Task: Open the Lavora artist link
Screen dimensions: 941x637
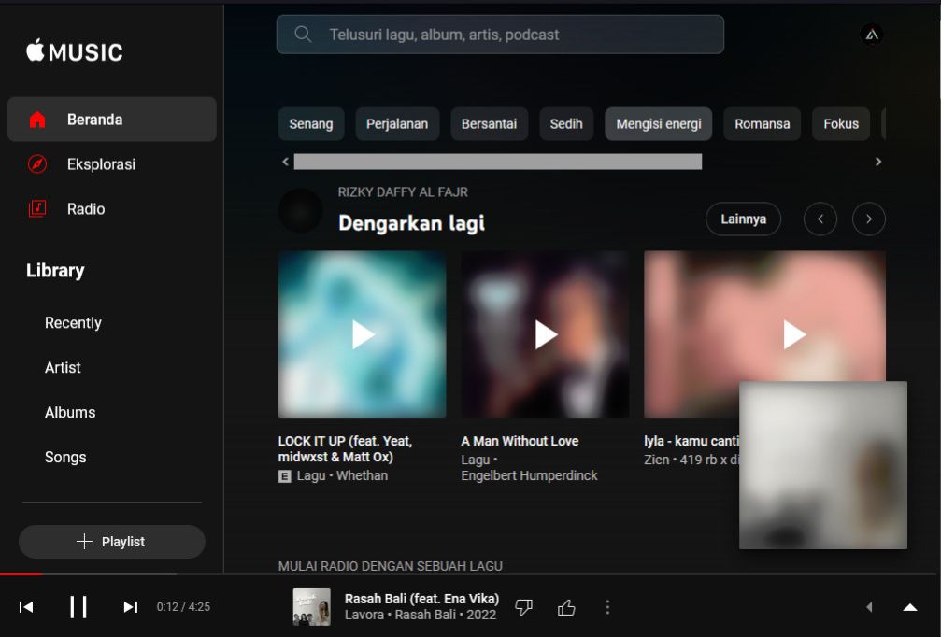Action: pyautogui.click(x=364, y=615)
